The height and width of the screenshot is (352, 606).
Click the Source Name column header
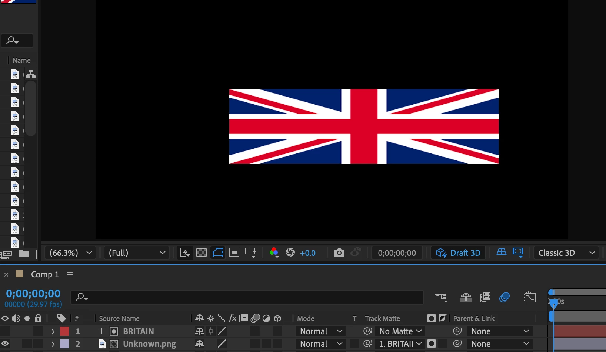click(x=119, y=318)
